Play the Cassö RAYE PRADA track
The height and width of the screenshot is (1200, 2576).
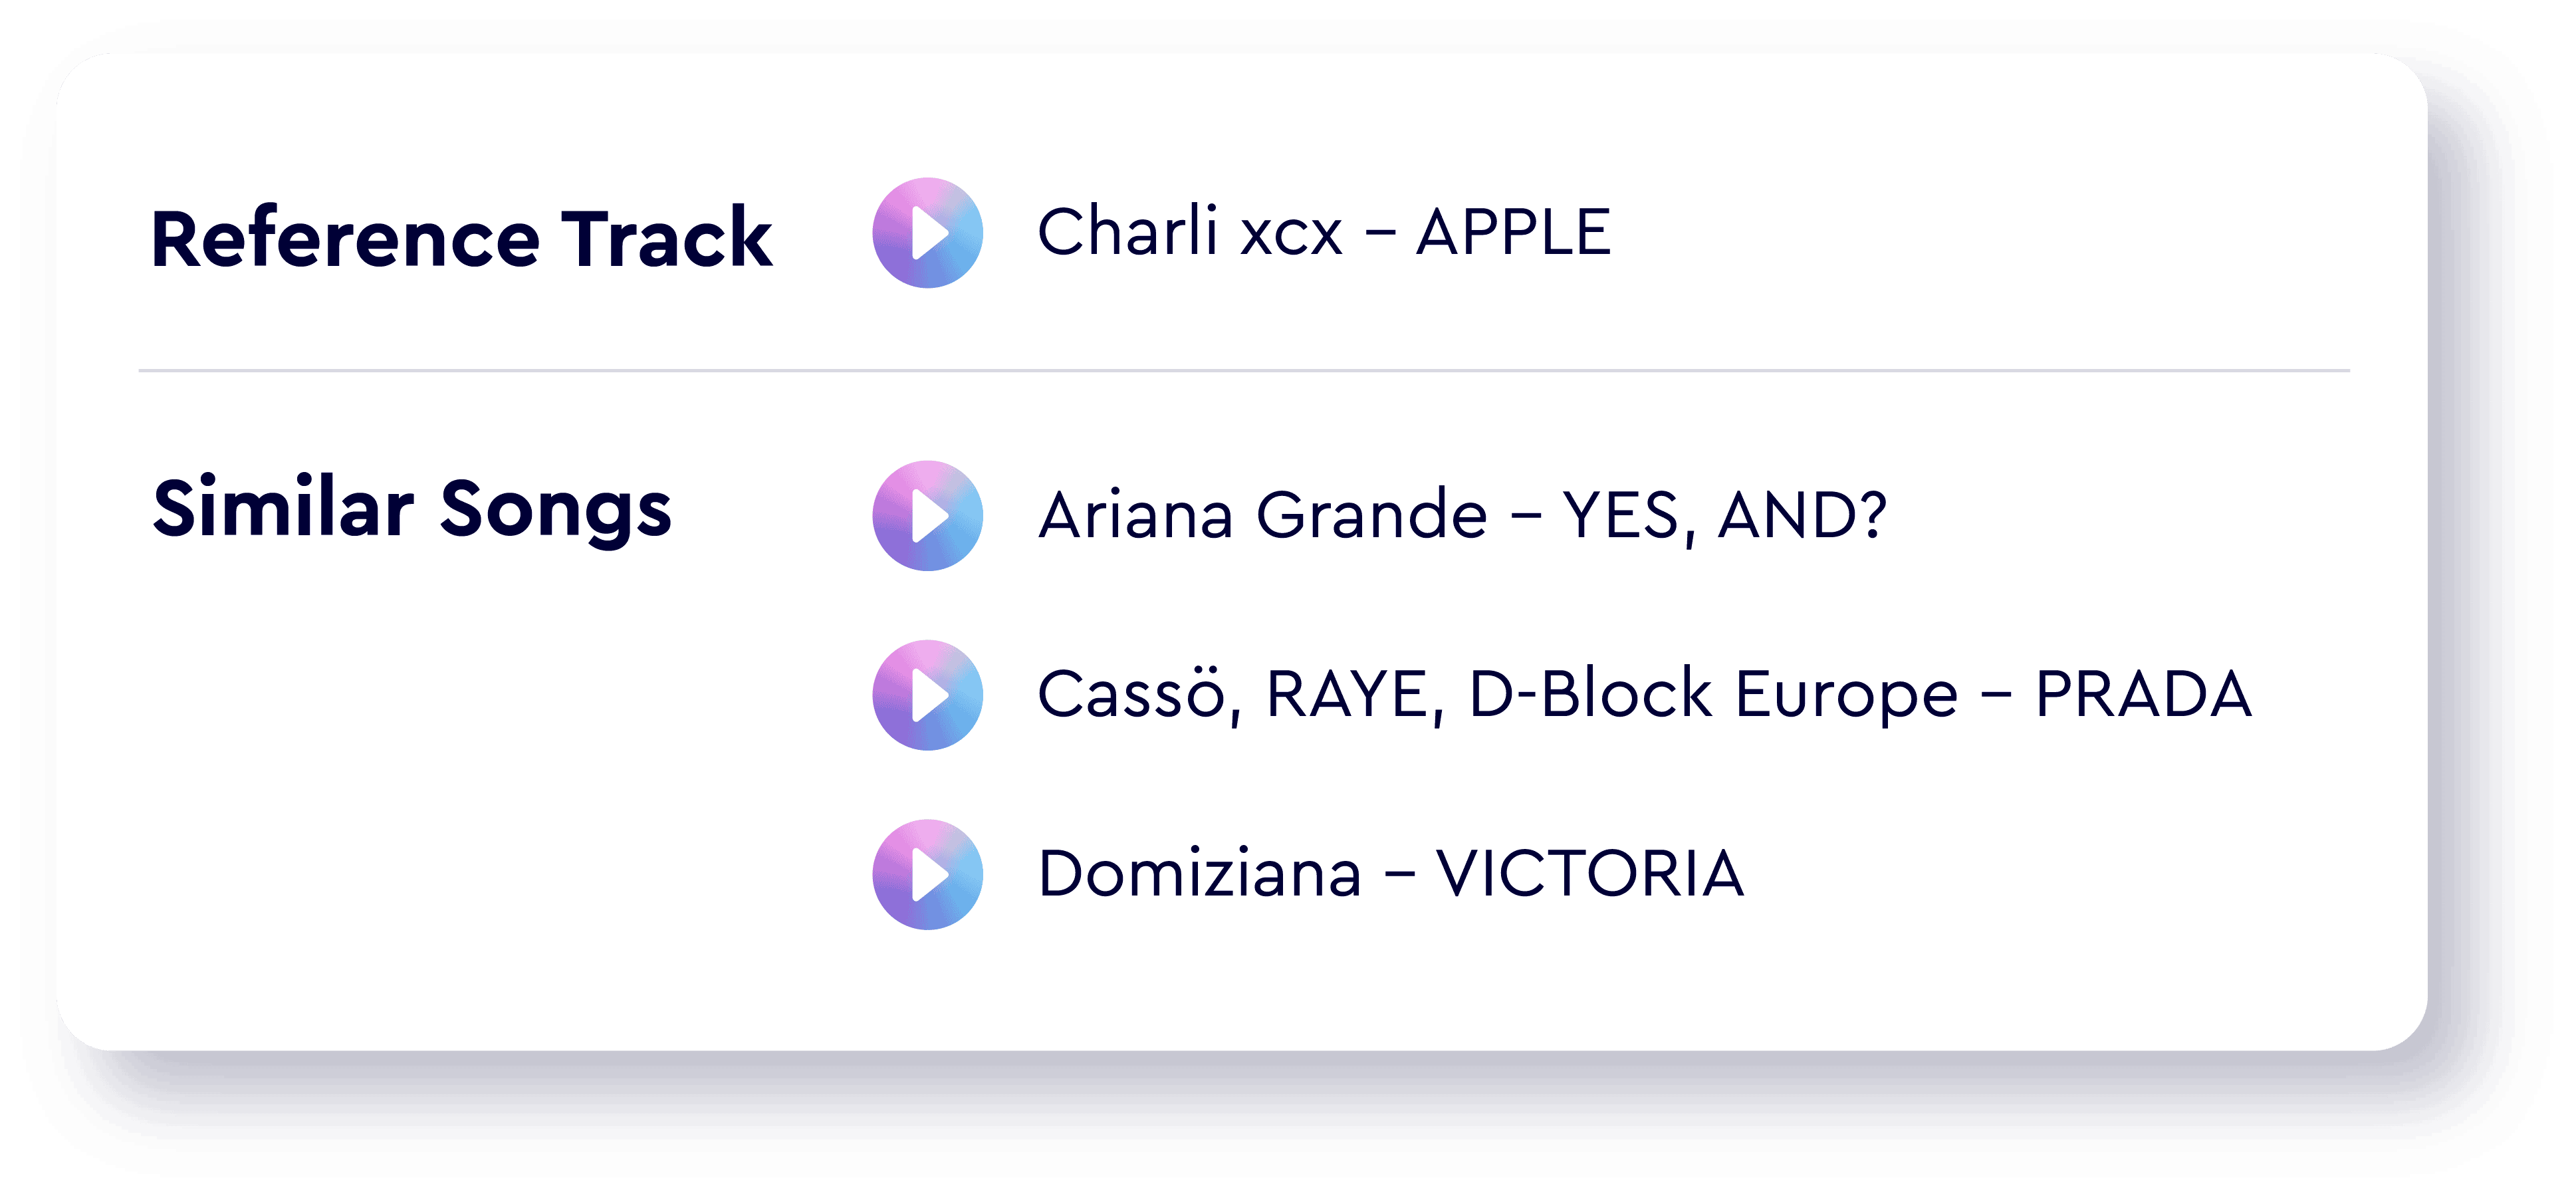point(927,695)
